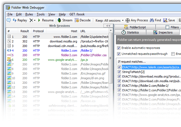Viewport: 181px width, 127px height.
Task: Open the Remove dropdown arrow
Action: point(35,21)
